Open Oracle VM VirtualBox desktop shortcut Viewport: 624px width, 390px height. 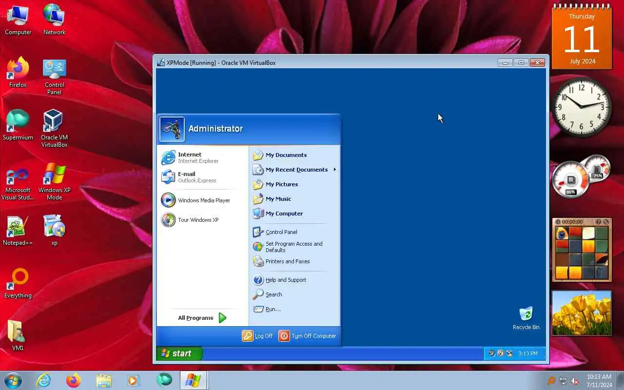pyautogui.click(x=54, y=128)
